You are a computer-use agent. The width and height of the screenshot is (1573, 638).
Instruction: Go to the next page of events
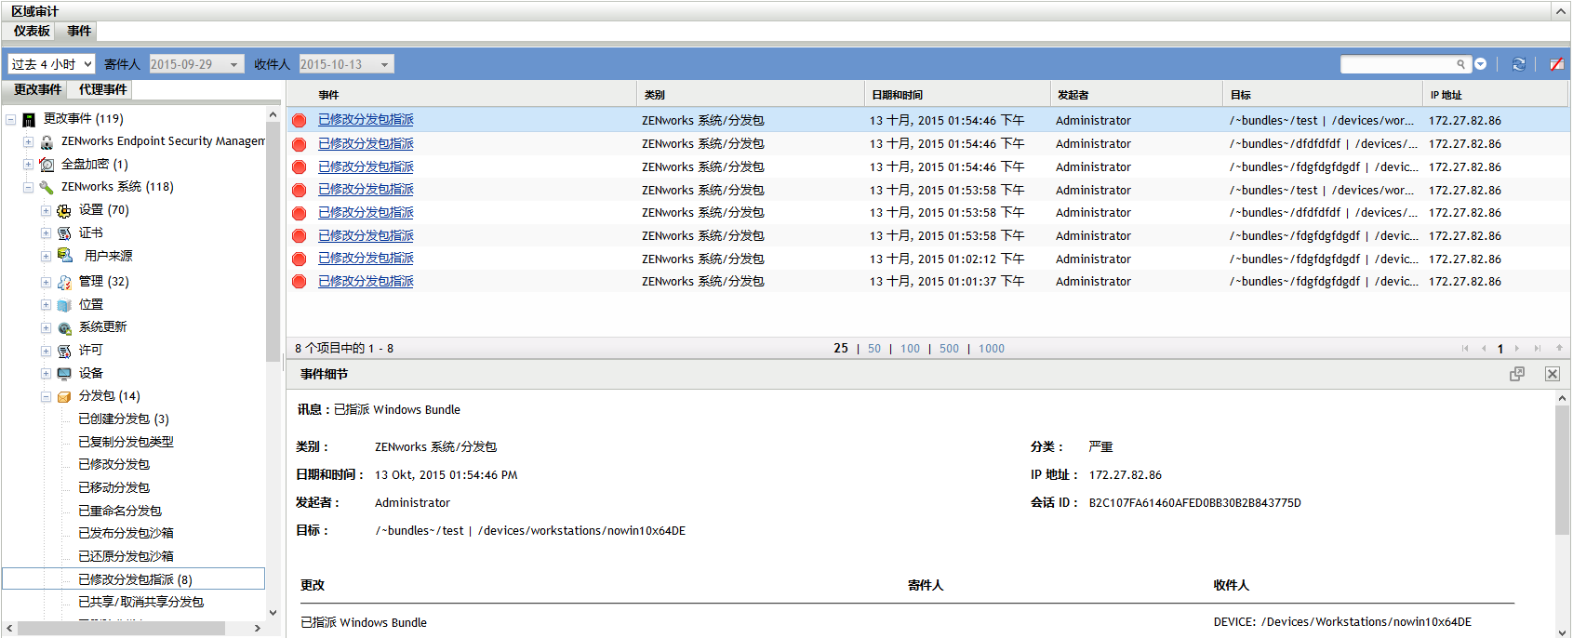[x=1517, y=349]
